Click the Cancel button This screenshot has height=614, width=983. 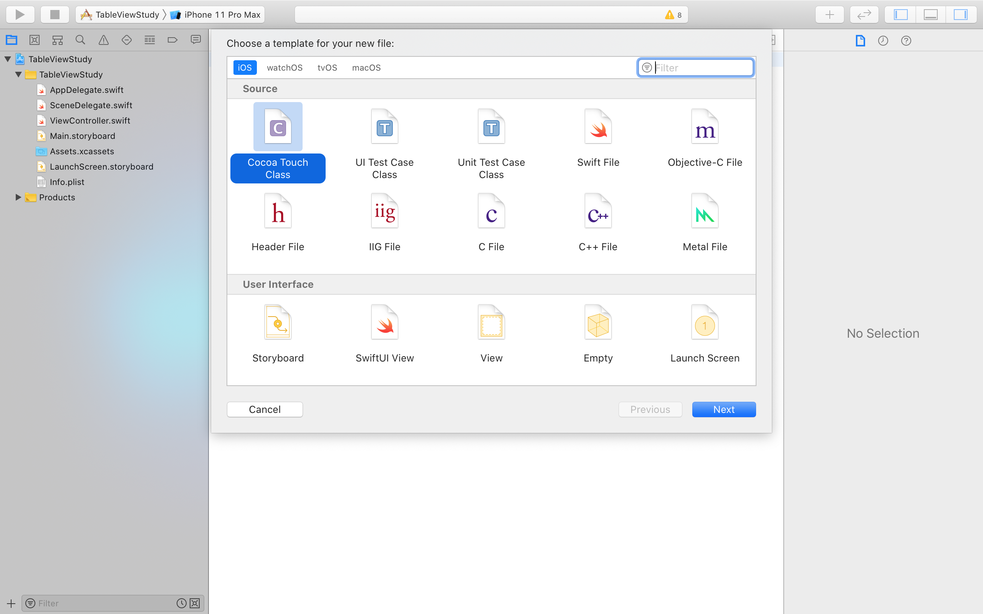point(265,409)
